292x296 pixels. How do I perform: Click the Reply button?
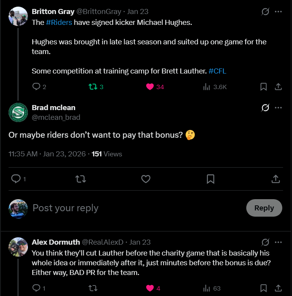click(x=264, y=208)
